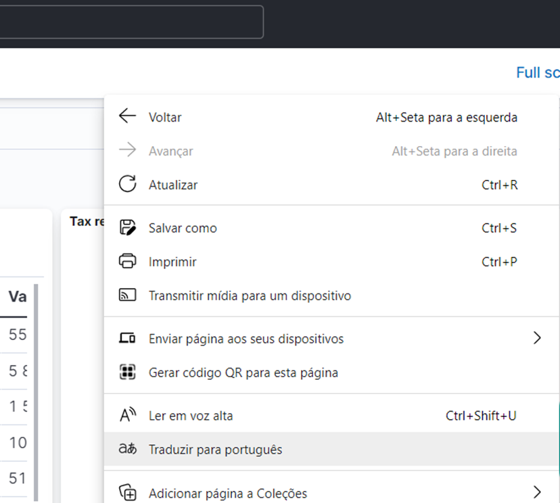560x503 pixels.
Task: Click the translate icon beside Traduzir
Action: [128, 448]
